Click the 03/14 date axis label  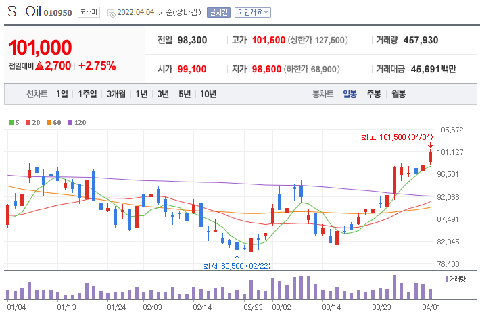click(331, 307)
